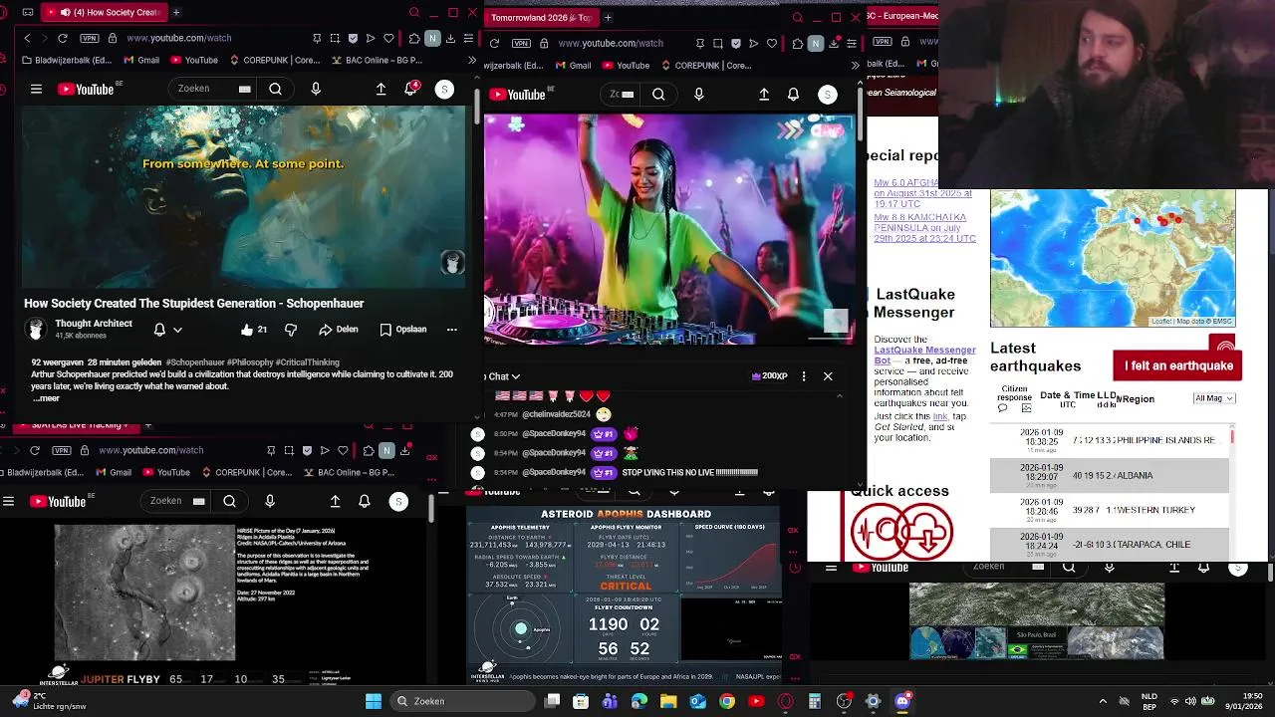Viewport: 1275px width, 717px height.
Task: Open Mw 8.8 KAMCHATKA PENINSULA report link
Action: pos(924,228)
